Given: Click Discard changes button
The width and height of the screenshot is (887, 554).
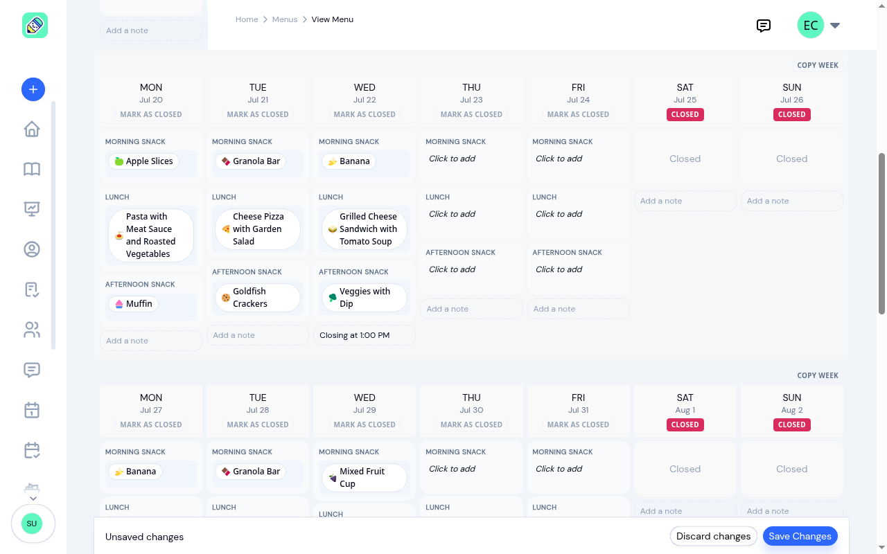Looking at the screenshot, I should [713, 536].
